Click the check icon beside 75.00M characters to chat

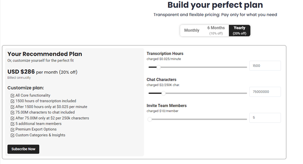pos(13,113)
